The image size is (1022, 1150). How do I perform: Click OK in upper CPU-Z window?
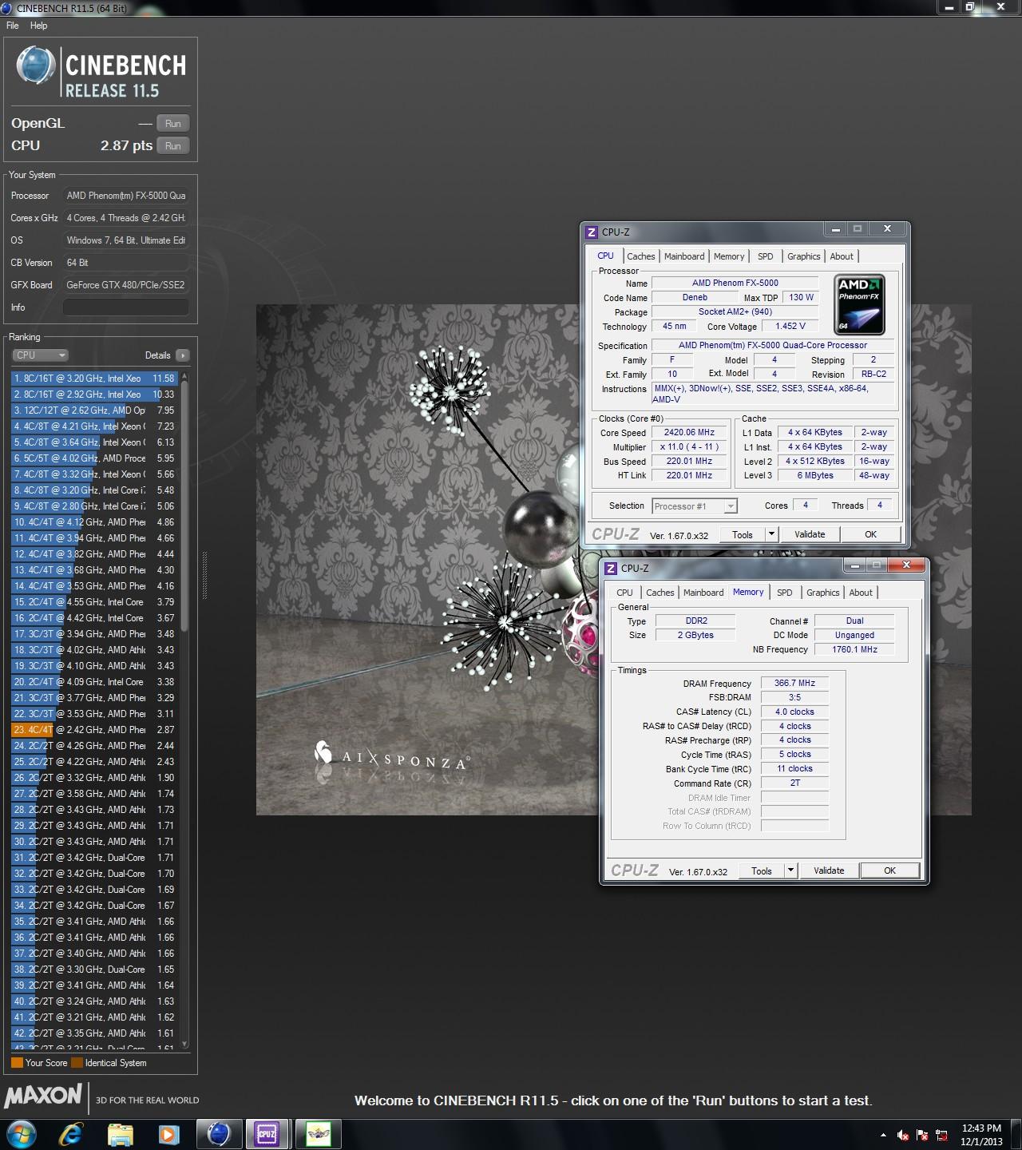[871, 534]
